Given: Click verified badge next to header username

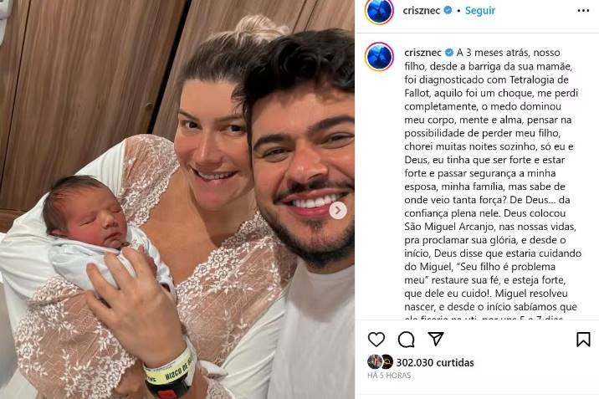Looking at the screenshot, I should pyautogui.click(x=448, y=10).
